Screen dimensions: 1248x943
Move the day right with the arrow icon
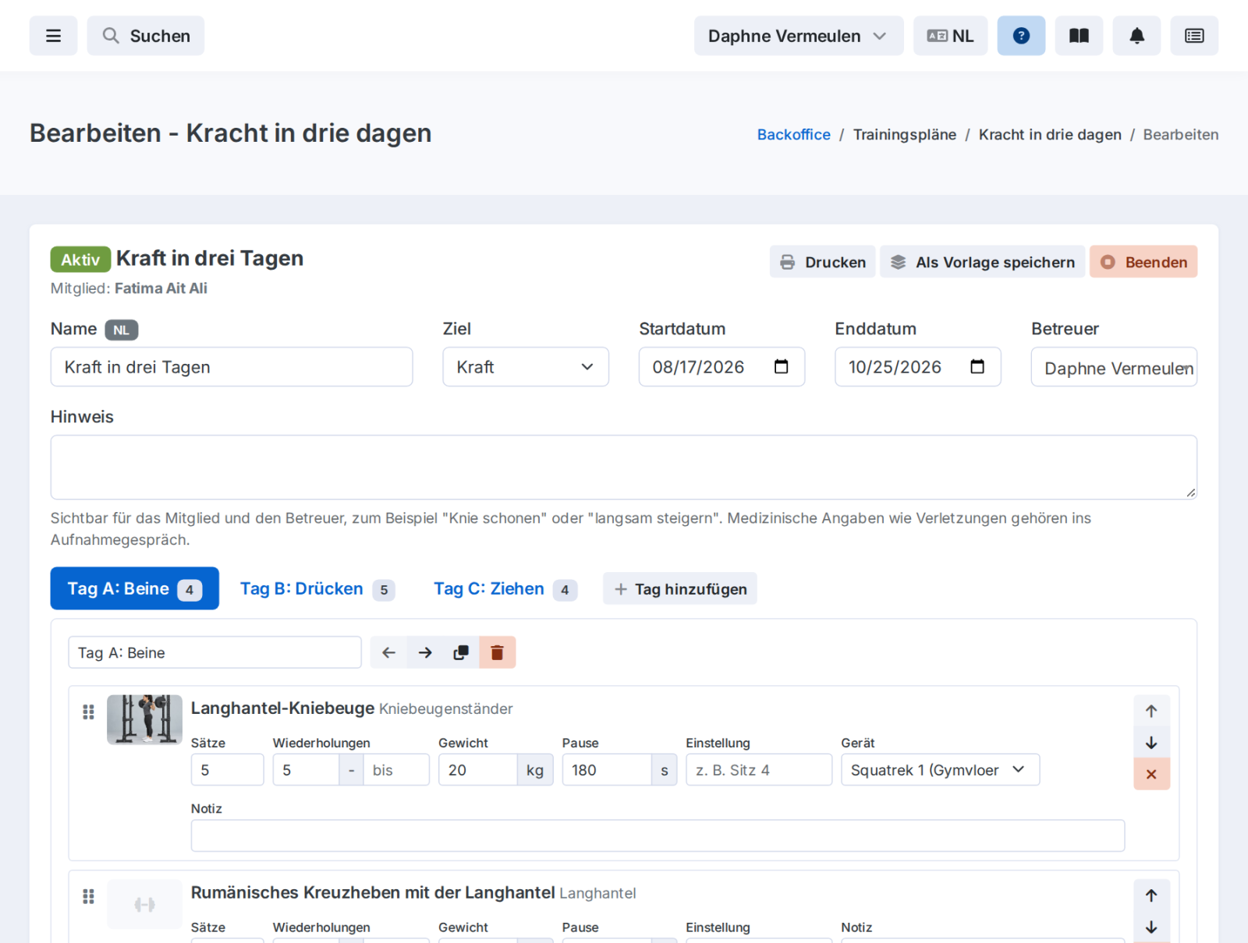point(425,652)
